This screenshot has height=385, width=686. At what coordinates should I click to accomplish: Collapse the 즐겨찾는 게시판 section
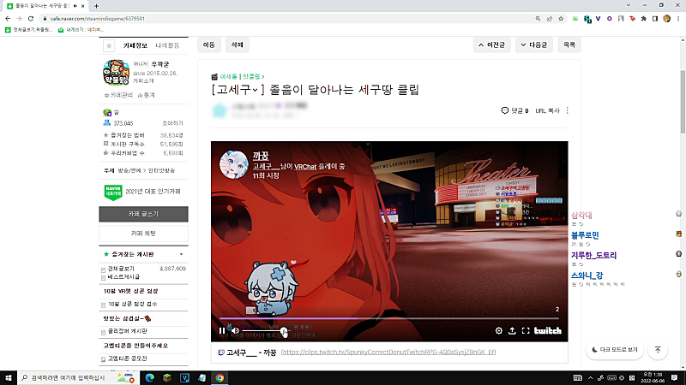[181, 254]
